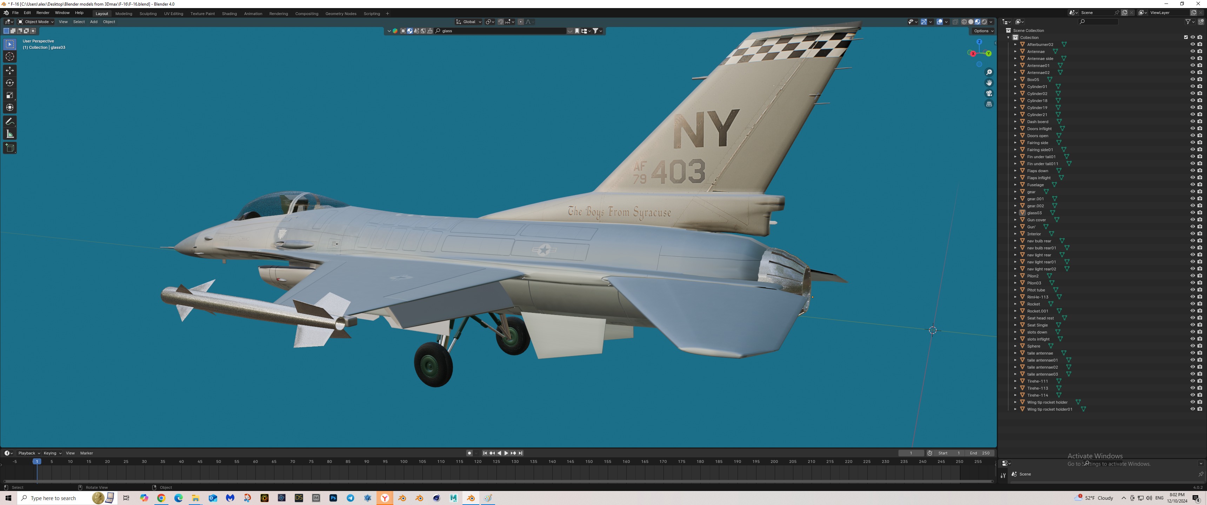Viewport: 1207px width, 505px height.
Task: Toggle the camera view gizmo
Action: [989, 93]
